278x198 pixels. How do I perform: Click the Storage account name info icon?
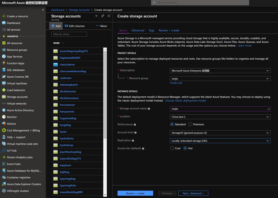point(149,109)
